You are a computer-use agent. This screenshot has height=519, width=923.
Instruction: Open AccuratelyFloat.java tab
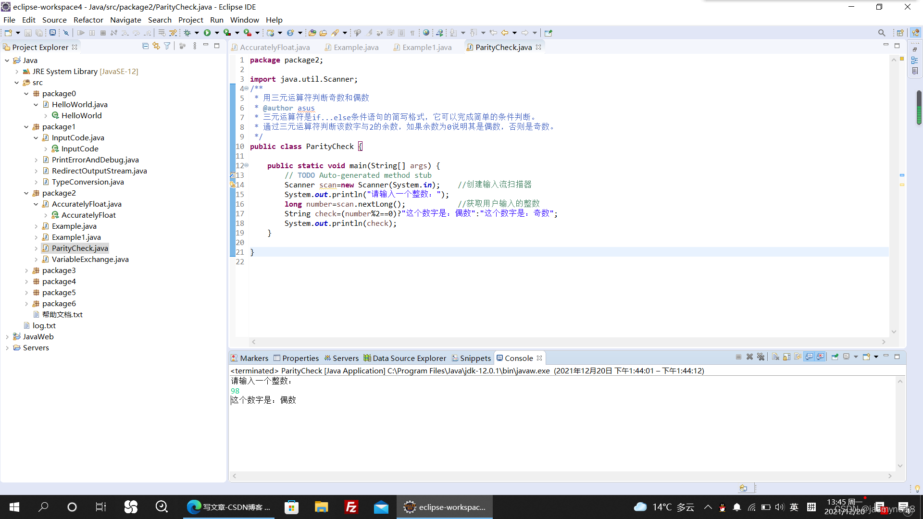coord(274,47)
